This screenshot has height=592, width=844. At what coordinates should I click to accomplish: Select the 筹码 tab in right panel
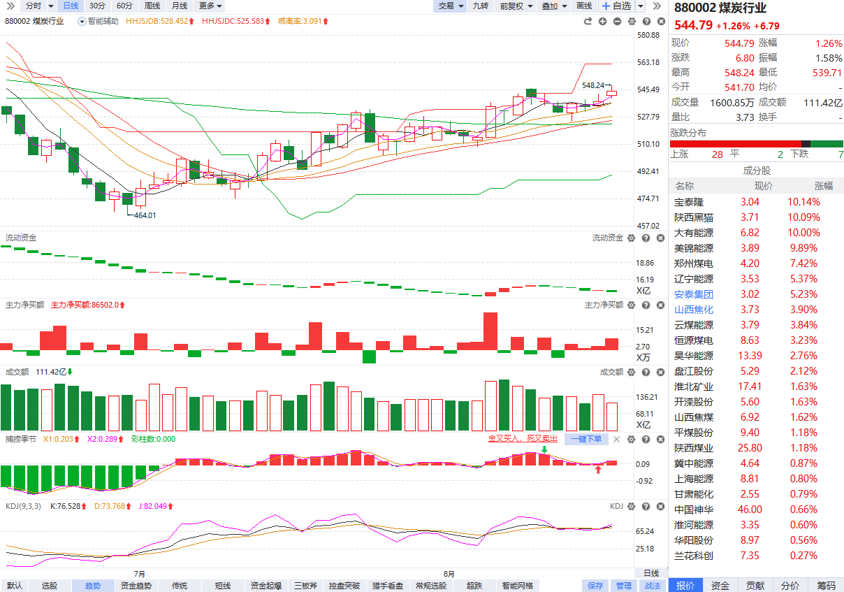click(x=826, y=586)
